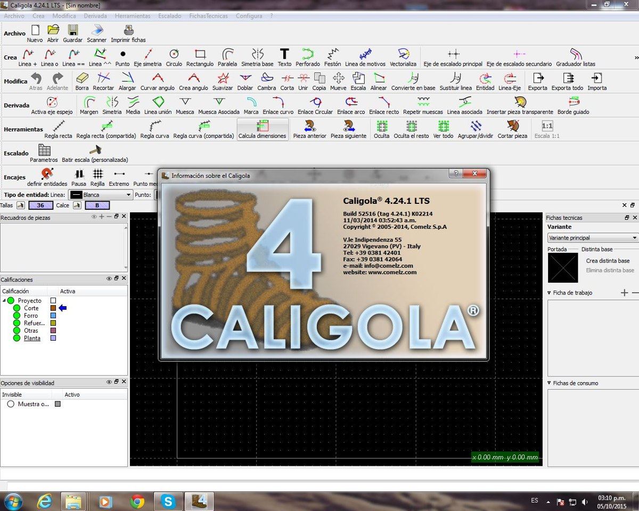The width and height of the screenshot is (639, 511).
Task: Add item with Ficha de trabajo plus
Action: pos(625,293)
